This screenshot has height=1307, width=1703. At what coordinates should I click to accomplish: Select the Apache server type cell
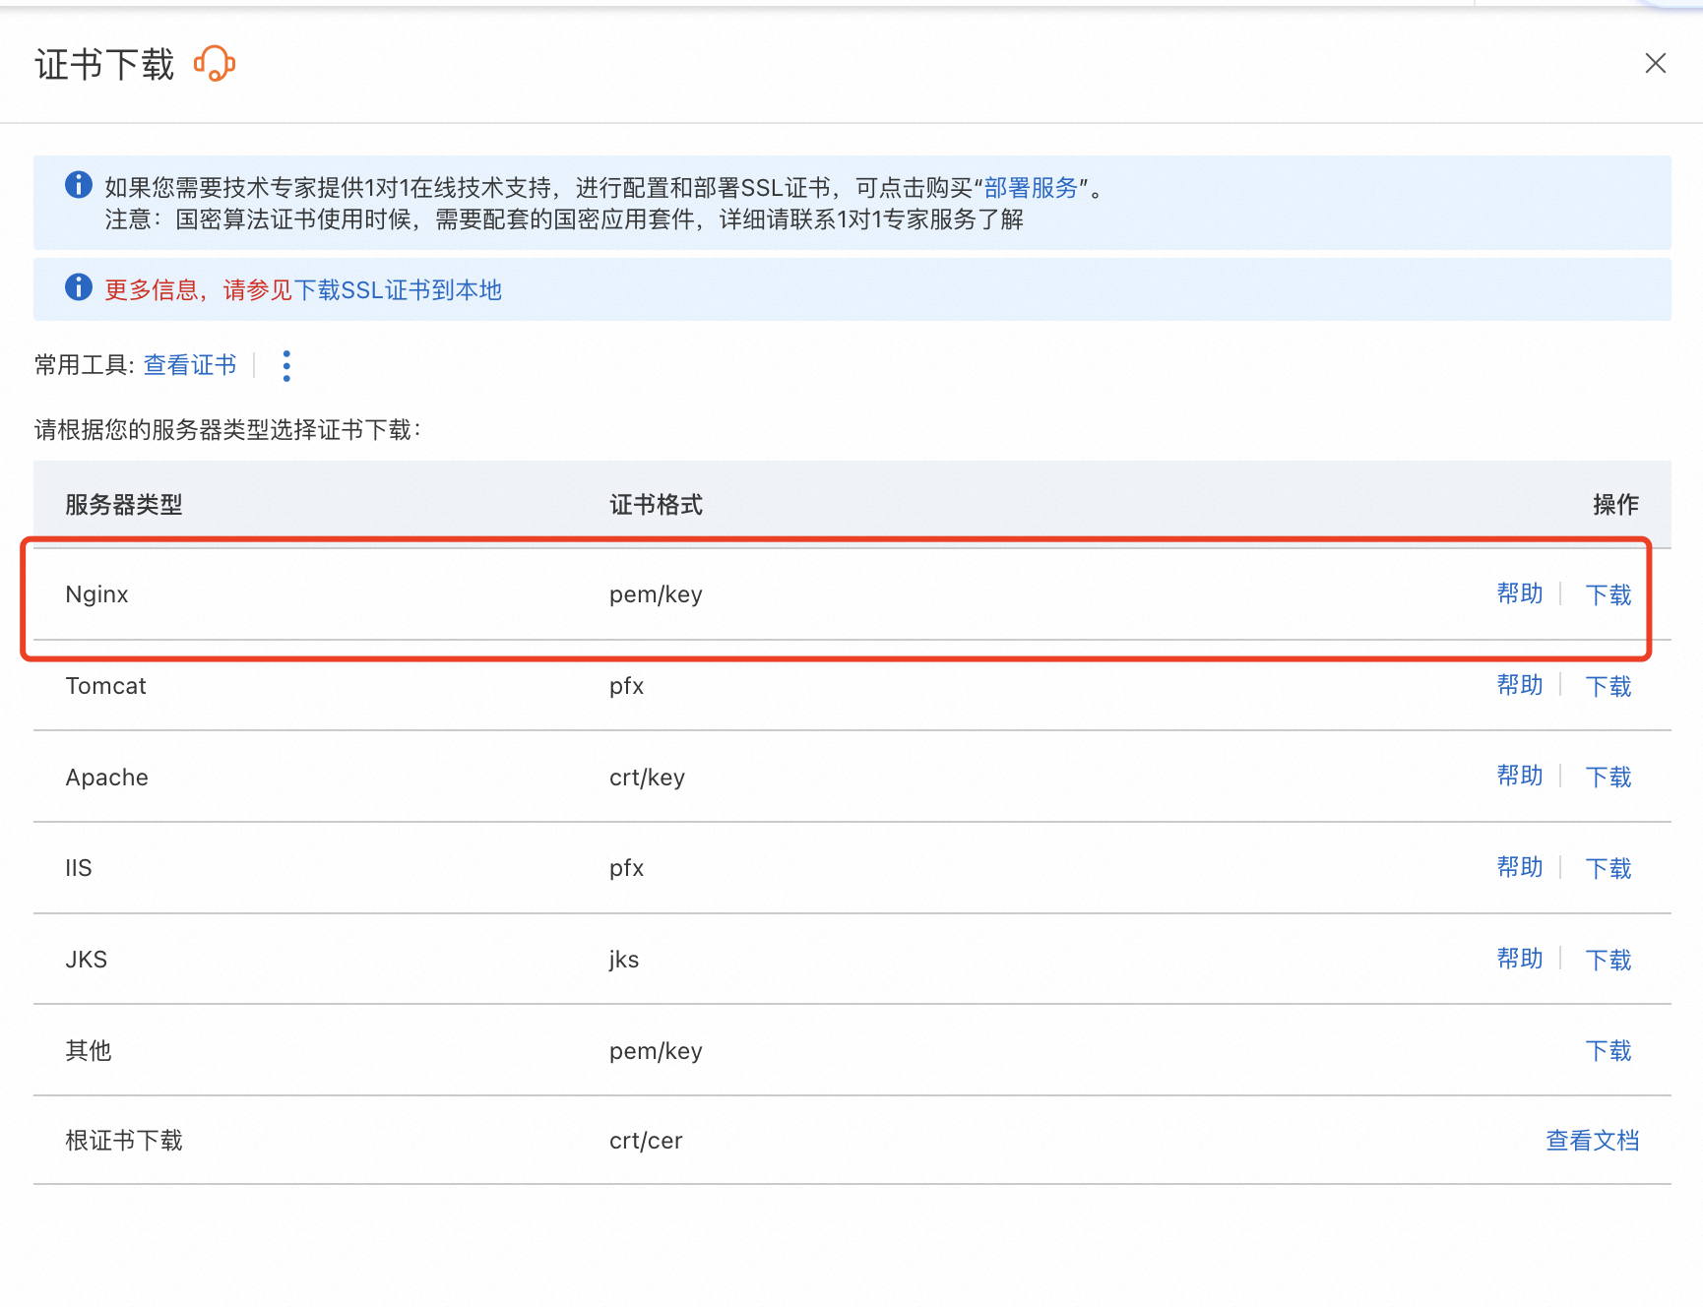coord(106,778)
